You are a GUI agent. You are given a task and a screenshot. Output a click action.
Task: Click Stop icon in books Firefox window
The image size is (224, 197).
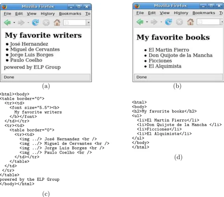[x=179, y=22]
